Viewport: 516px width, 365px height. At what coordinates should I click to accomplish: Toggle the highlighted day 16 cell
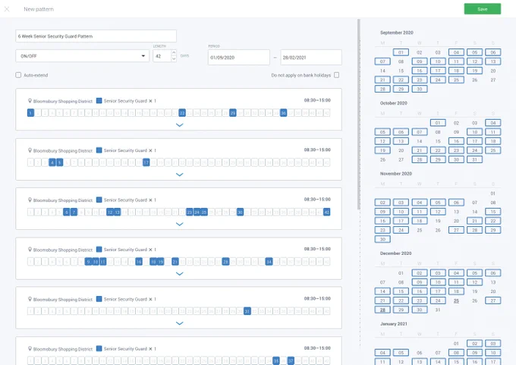coord(139,262)
